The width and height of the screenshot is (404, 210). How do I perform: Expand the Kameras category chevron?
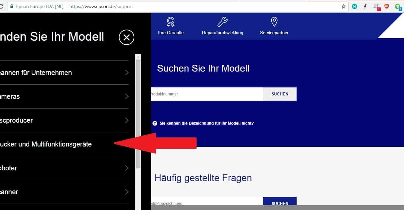127,96
